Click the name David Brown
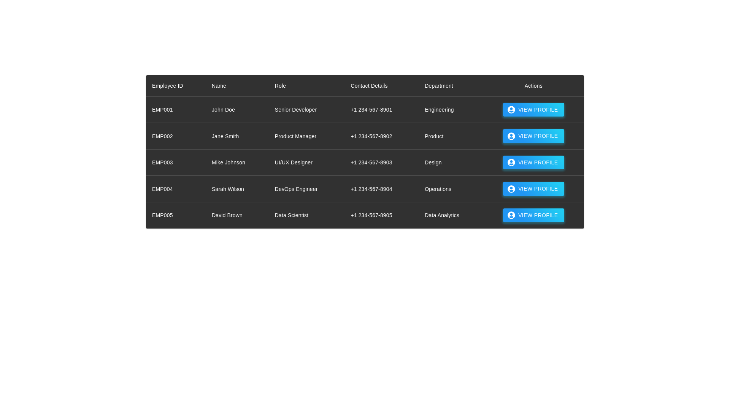Screen dimensions: 730x410 pos(227,215)
